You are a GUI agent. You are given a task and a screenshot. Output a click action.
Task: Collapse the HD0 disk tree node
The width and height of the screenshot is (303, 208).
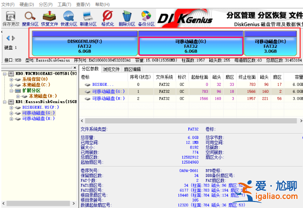click(5, 74)
